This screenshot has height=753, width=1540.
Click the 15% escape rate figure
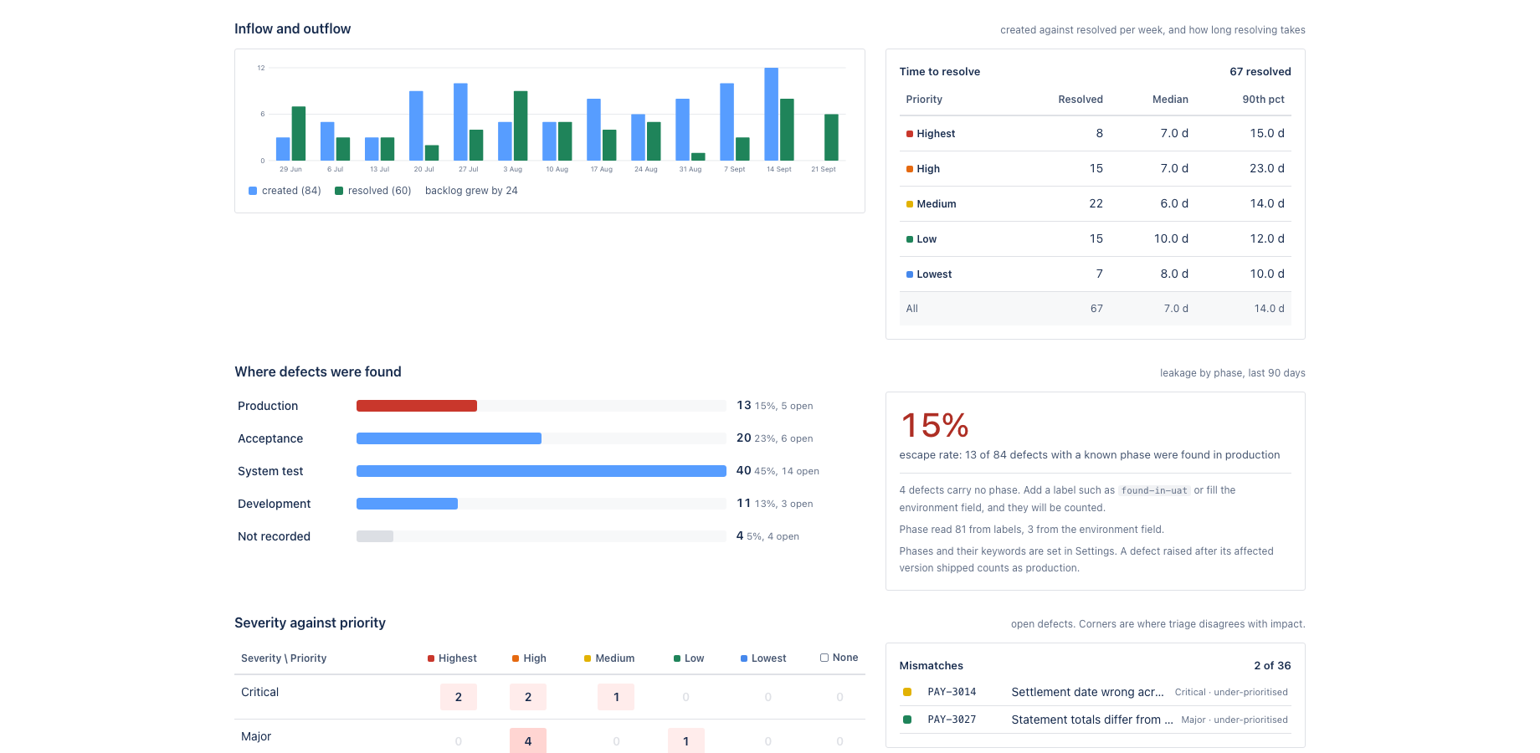pyautogui.click(x=935, y=425)
